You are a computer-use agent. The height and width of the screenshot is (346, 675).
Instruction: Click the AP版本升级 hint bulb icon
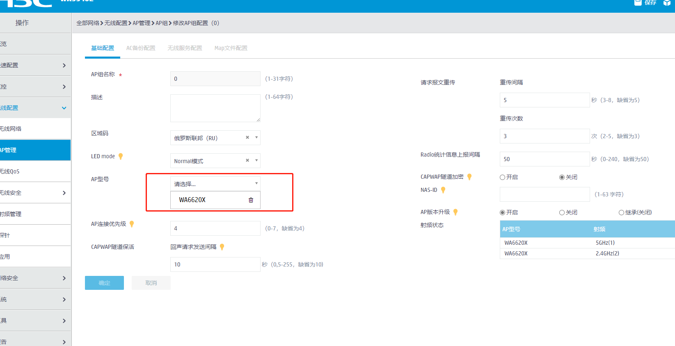point(455,212)
